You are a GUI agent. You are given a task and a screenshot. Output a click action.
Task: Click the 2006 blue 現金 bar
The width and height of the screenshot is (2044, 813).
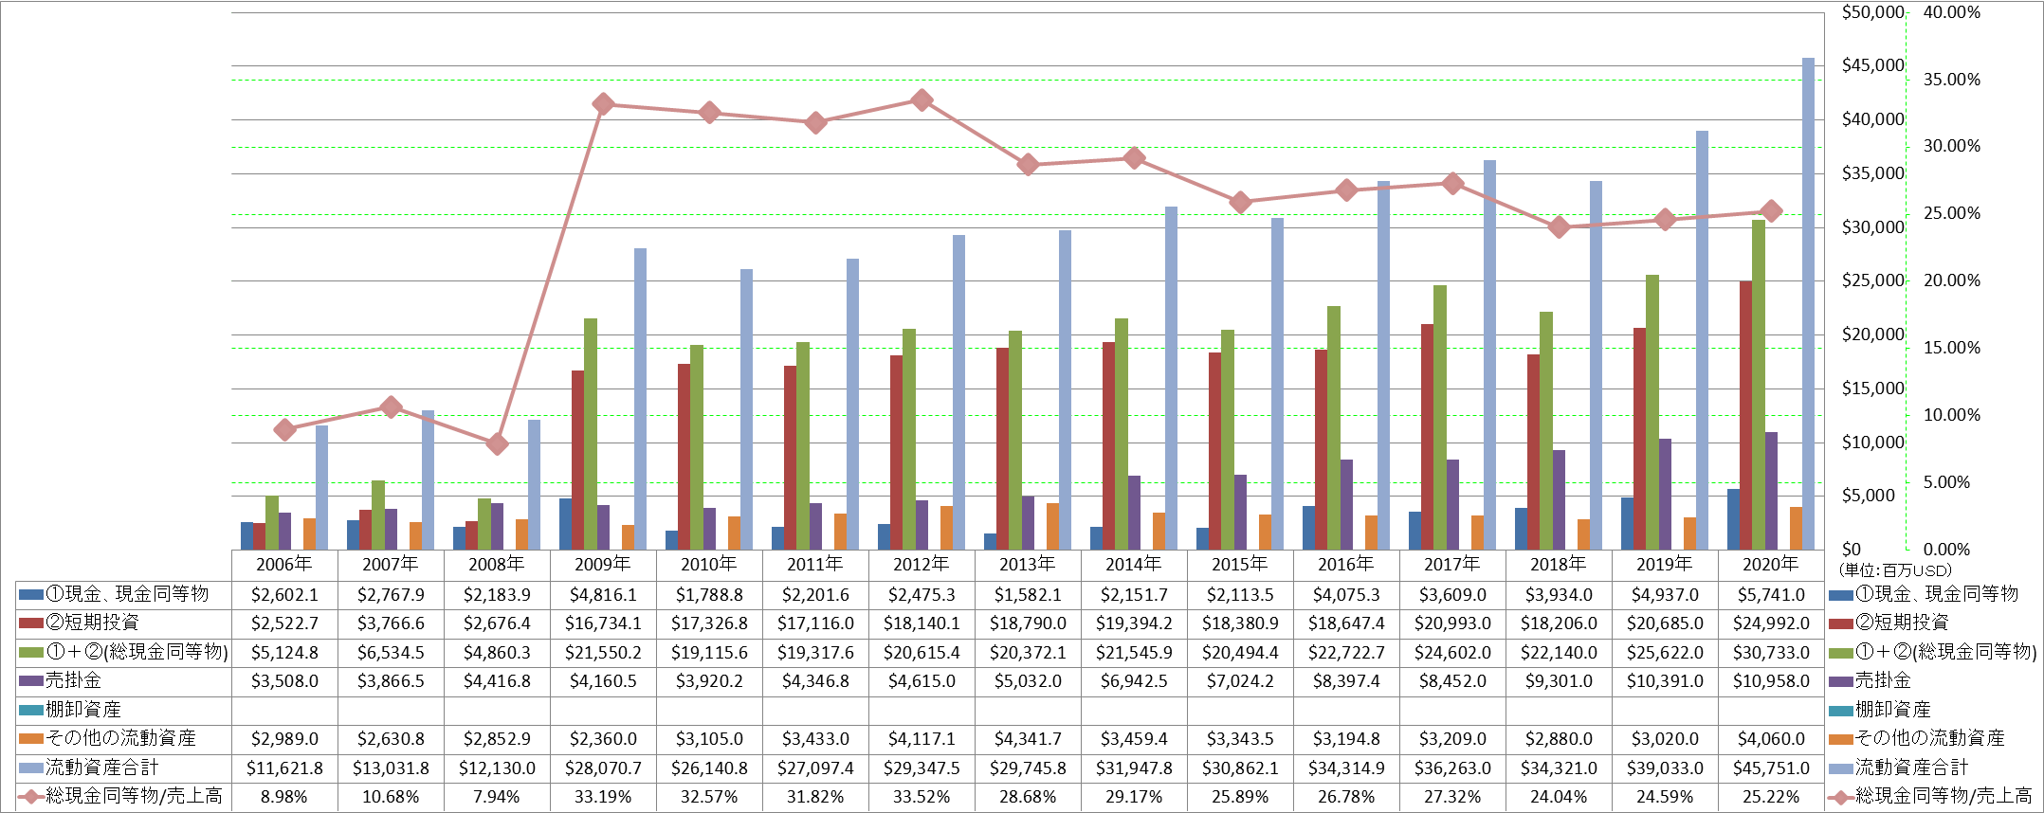pyautogui.click(x=247, y=536)
